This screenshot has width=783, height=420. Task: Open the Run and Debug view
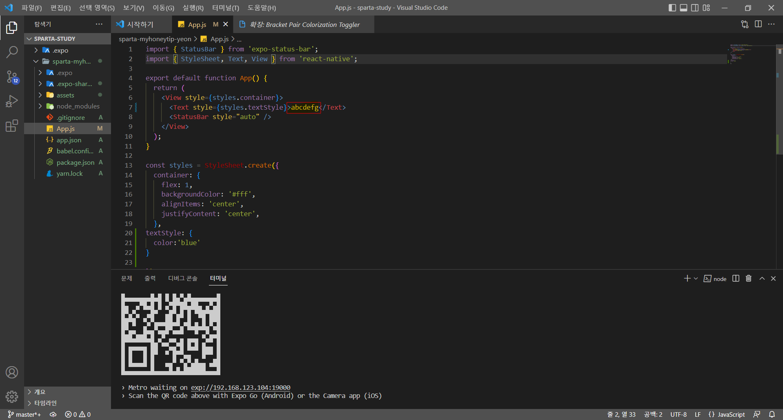[12, 101]
